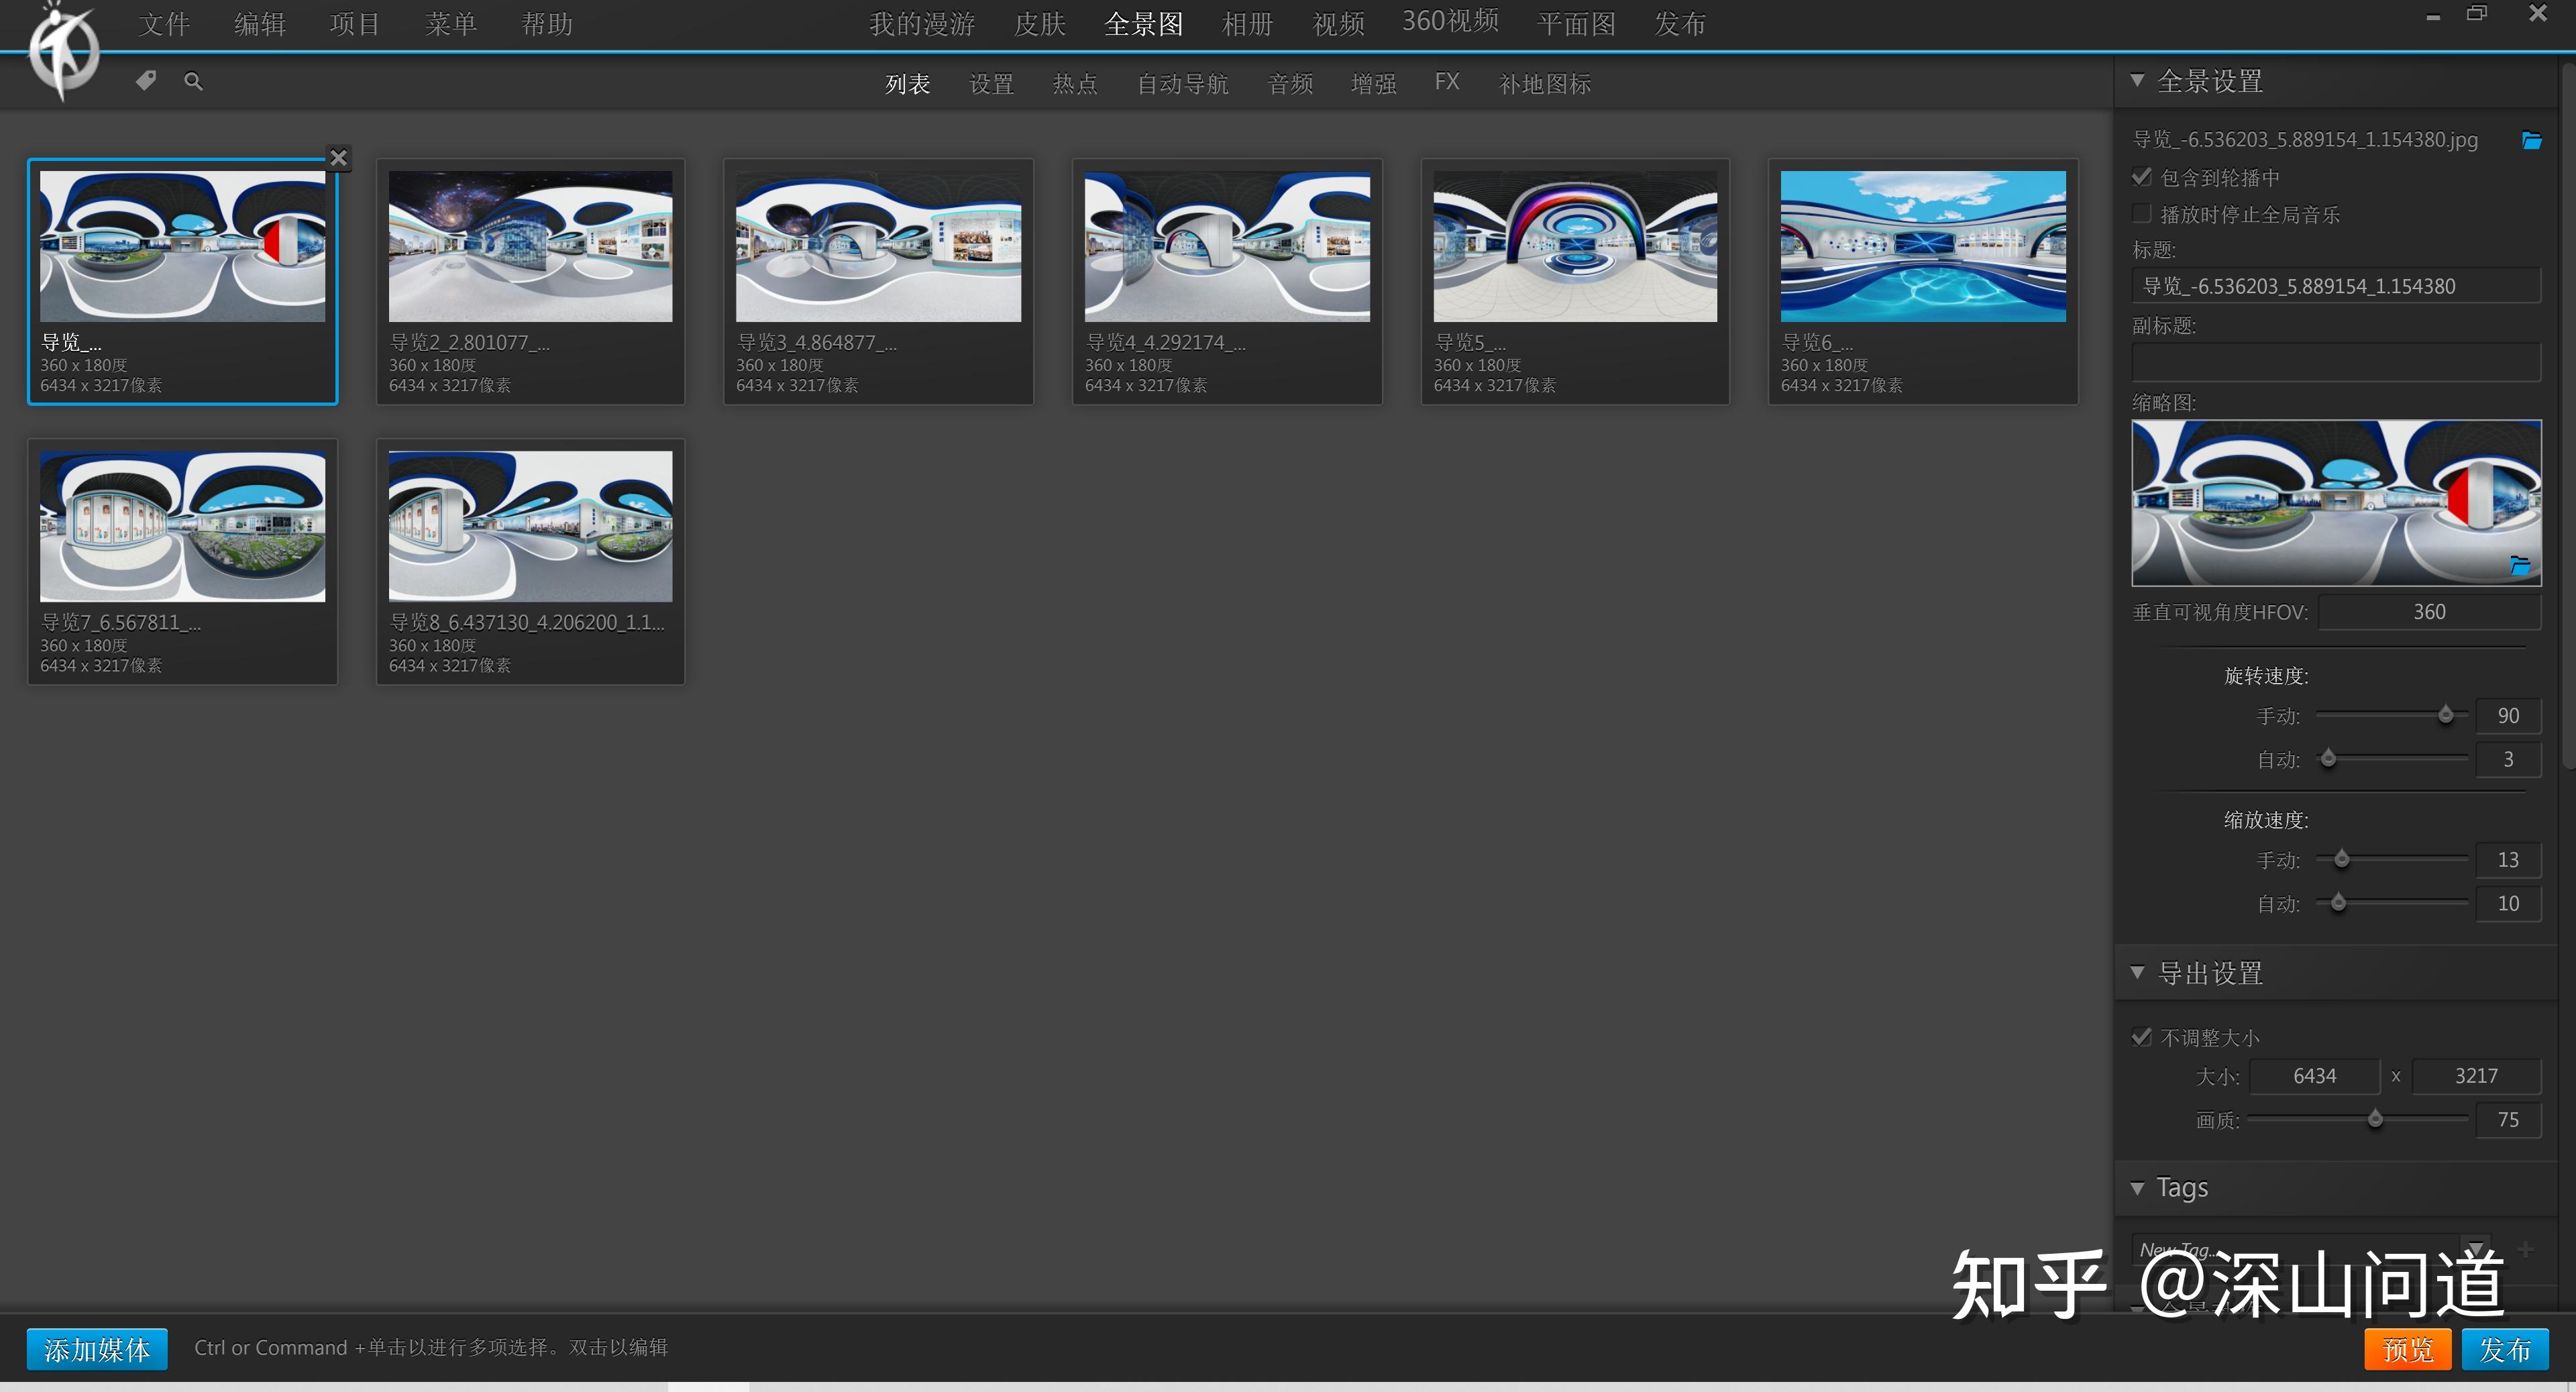
Task: Click the app logo icon
Action: click(63, 50)
